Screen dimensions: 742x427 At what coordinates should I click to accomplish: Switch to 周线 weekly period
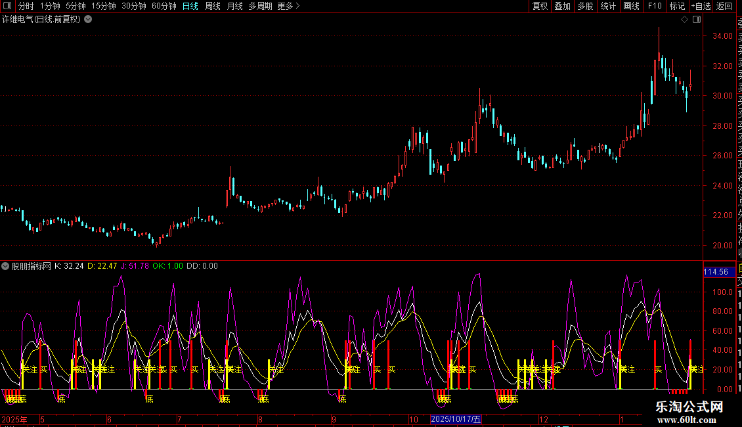coord(213,7)
